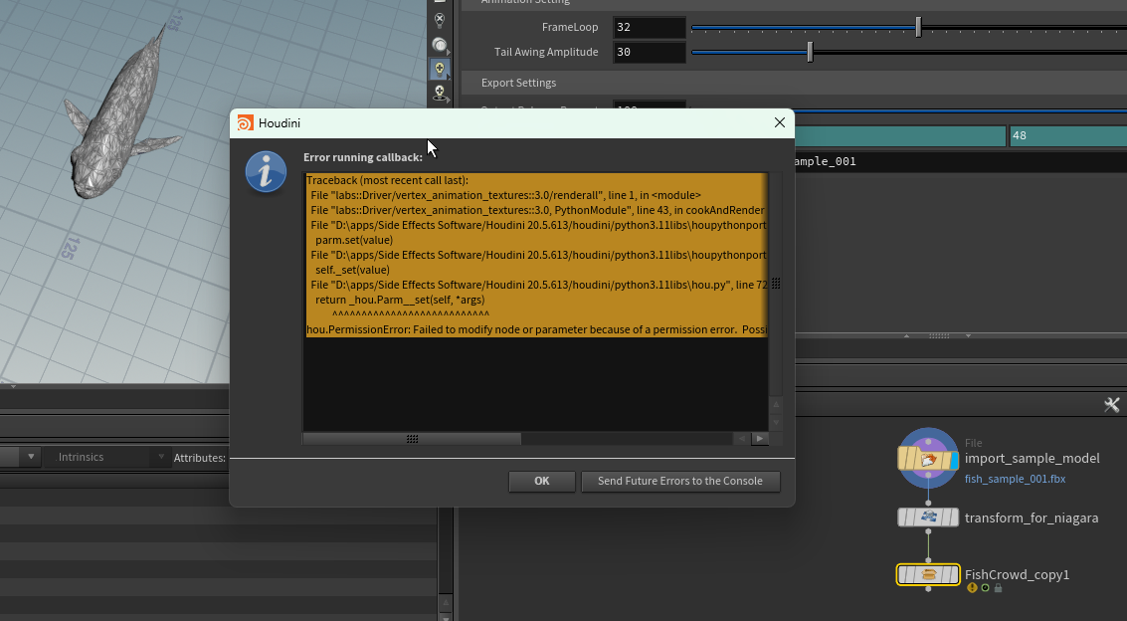Click the FrameLoop slider handle
The height and width of the screenshot is (621, 1127).
(918, 27)
